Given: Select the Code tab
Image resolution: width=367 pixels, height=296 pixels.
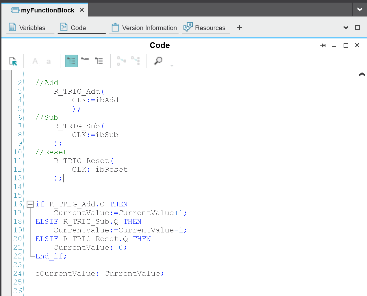Looking at the screenshot, I should [x=81, y=28].
